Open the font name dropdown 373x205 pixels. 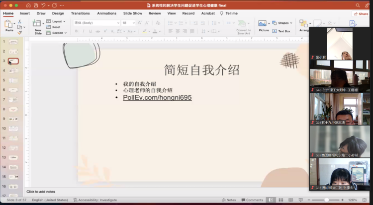coord(96,23)
